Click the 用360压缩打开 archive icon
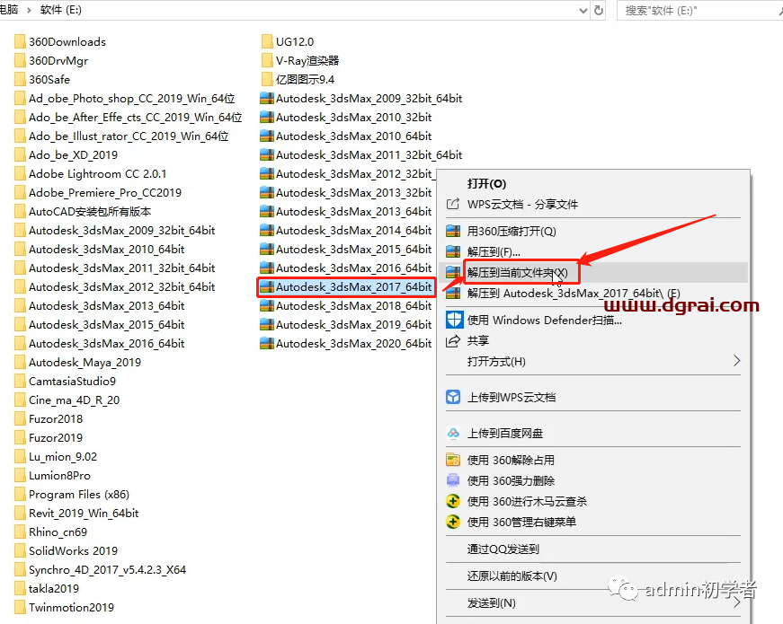 [453, 231]
